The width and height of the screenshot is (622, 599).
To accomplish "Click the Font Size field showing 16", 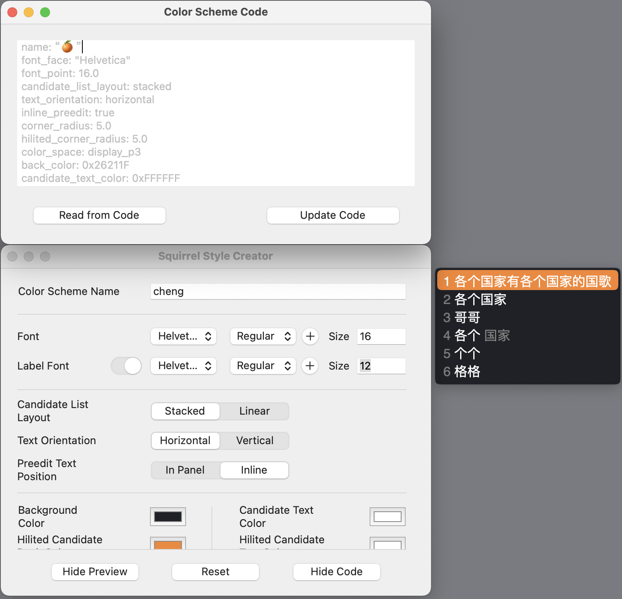I will [x=381, y=336].
